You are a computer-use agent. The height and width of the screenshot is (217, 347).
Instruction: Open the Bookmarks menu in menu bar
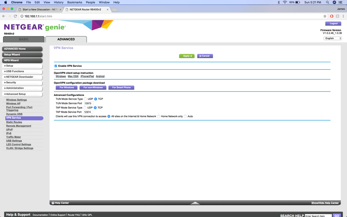pyautogui.click(x=74, y=2)
